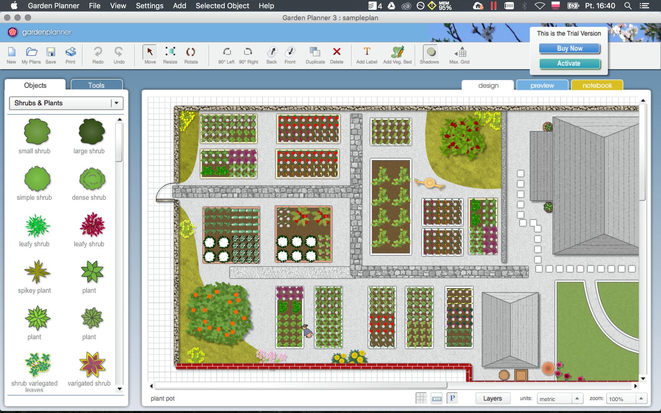Open Spotlight search in menu bar
Image resolution: width=661 pixels, height=413 pixels.
point(628,6)
